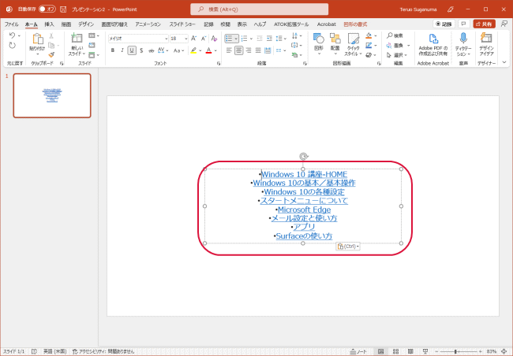Expand the numbered list dropdown arrow

point(251,39)
